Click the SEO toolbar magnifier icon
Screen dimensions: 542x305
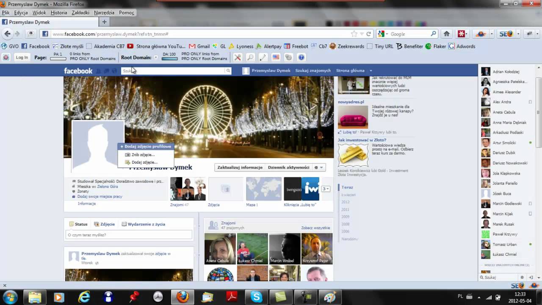(250, 57)
